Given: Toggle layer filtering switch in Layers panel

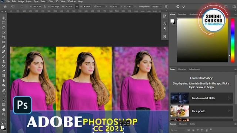Looking at the screenshot, I should click(x=211, y=130).
